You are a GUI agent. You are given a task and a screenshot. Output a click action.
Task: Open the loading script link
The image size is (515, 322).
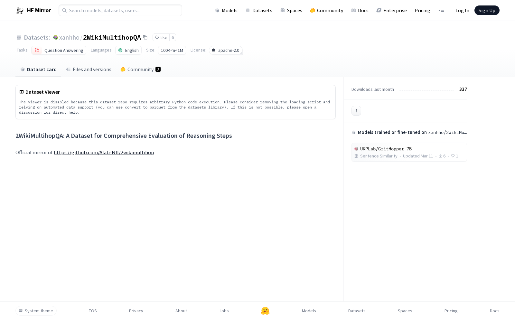(x=305, y=102)
